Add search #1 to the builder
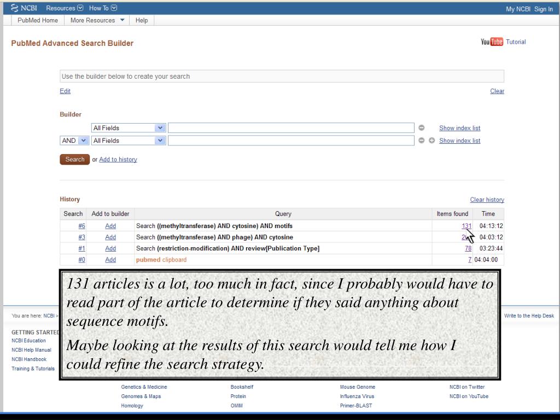560x420 pixels. point(110,248)
